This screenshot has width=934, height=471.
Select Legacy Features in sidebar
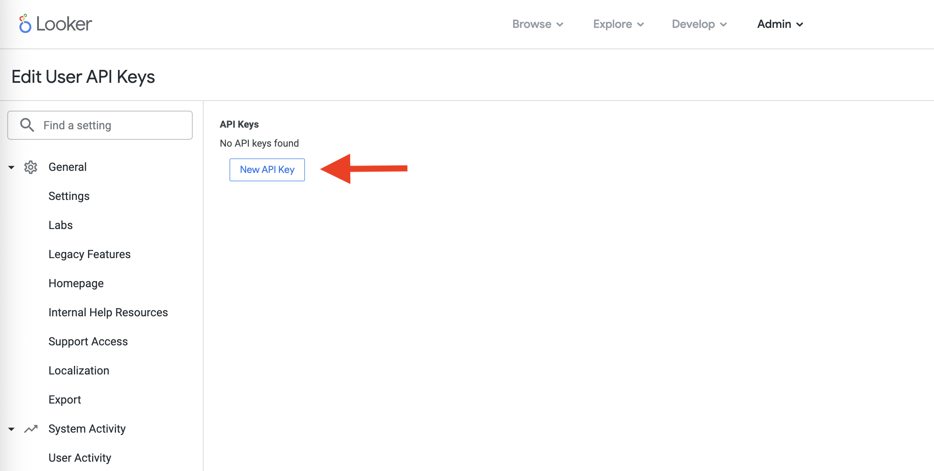click(x=89, y=254)
